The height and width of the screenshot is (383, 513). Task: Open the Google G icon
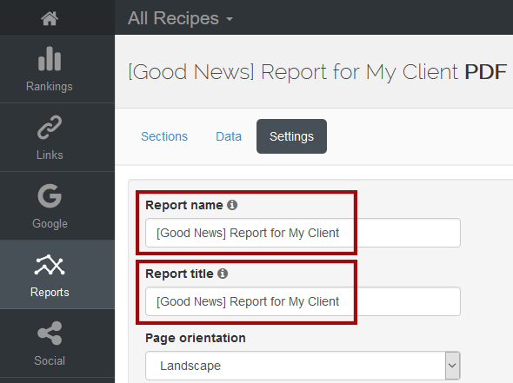tap(50, 195)
